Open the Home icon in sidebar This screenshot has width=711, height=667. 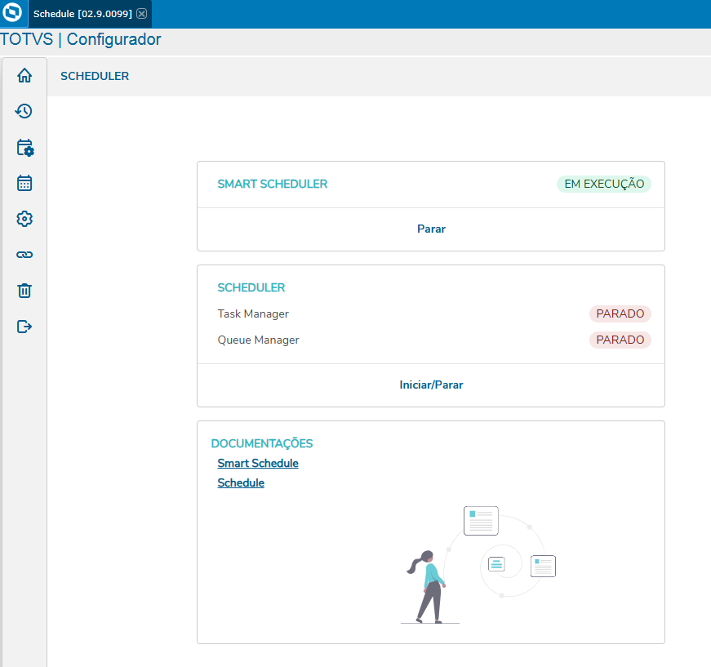click(24, 75)
